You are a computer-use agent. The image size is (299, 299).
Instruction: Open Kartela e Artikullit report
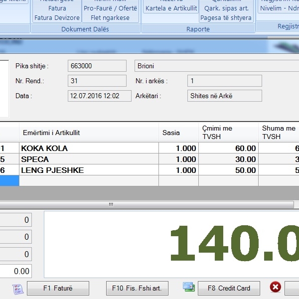[171, 8]
